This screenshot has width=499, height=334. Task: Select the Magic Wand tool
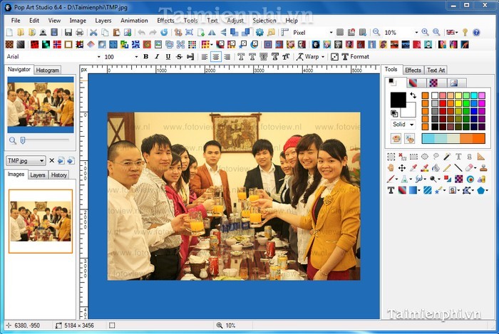(447, 157)
